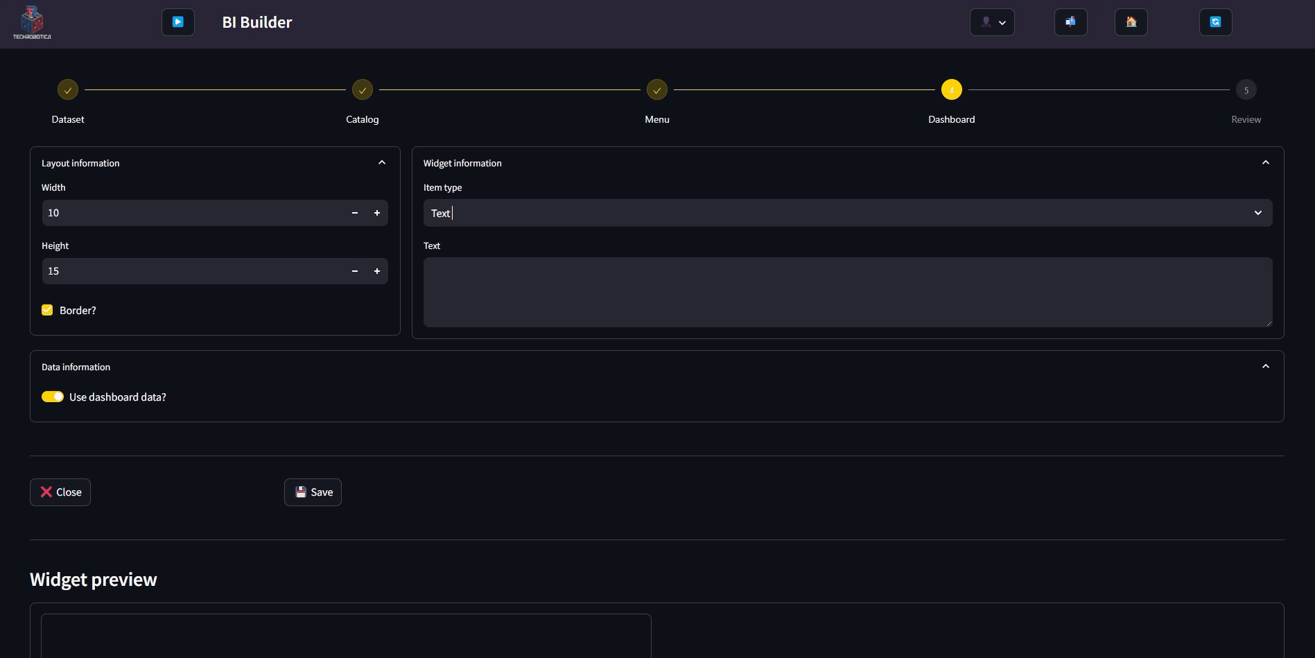Click the Save button
Screen dimensions: 1315x658
[313, 492]
